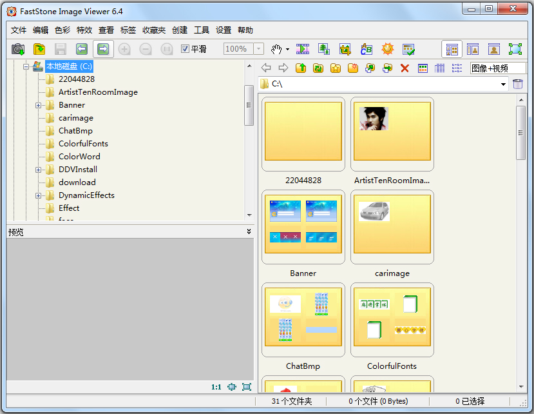Screen dimensions: 534x414
Task: Select the ChatBmp folder thumbnail
Action: point(303,320)
